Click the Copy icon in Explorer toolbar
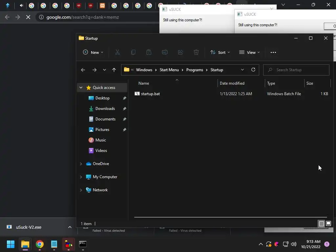Image resolution: width=336 pixels, height=252 pixels. pos(133,52)
